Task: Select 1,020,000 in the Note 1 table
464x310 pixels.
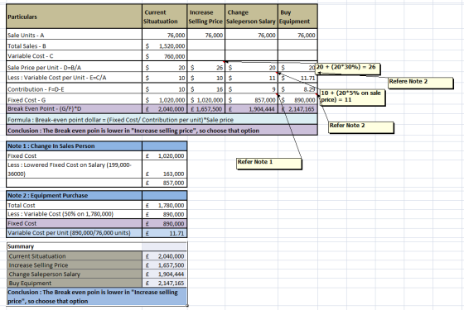Action: click(165, 155)
